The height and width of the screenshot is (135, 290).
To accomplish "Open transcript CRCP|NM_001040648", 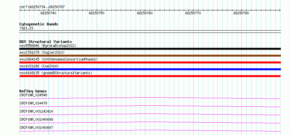I will point(36,119).
